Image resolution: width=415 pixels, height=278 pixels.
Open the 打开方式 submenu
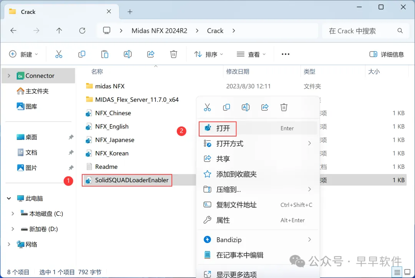257,143
